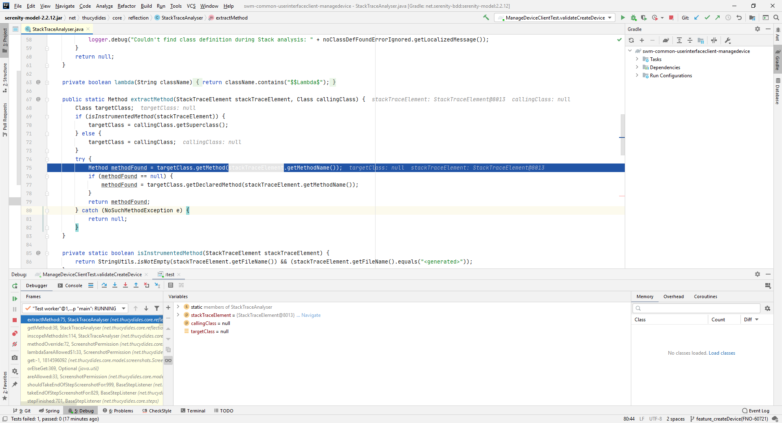The image size is (782, 423).
Task: Click the Evaluate Expression calculator icon
Action: click(x=171, y=285)
